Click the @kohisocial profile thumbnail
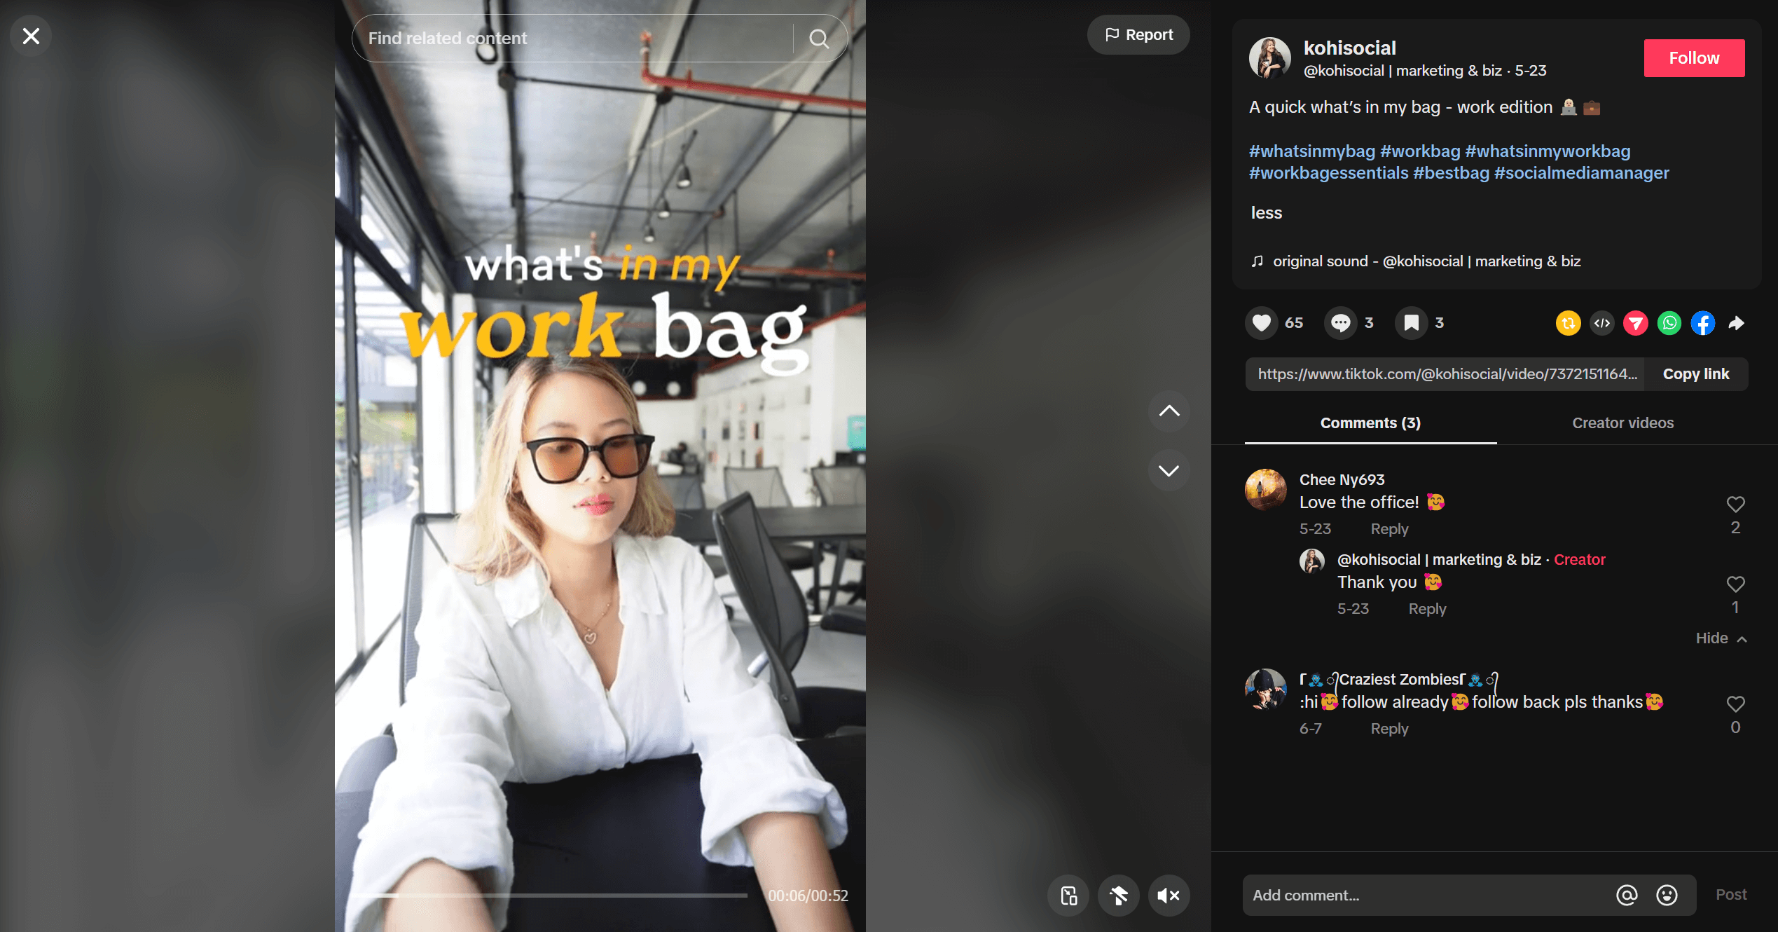Image resolution: width=1778 pixels, height=932 pixels. (x=1272, y=57)
